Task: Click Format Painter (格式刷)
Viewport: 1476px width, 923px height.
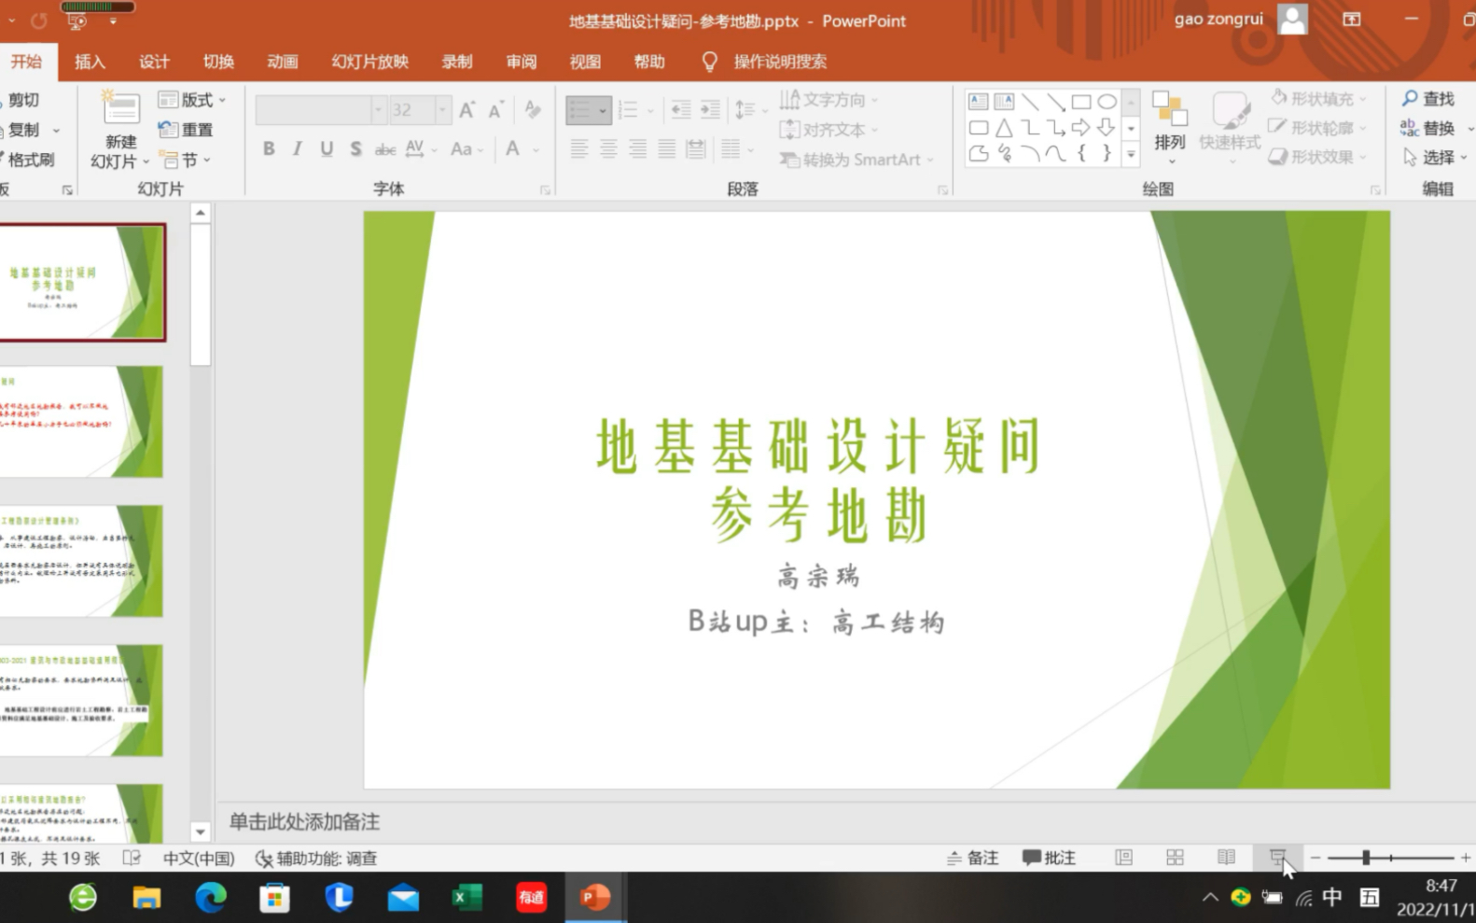Action: 29,160
